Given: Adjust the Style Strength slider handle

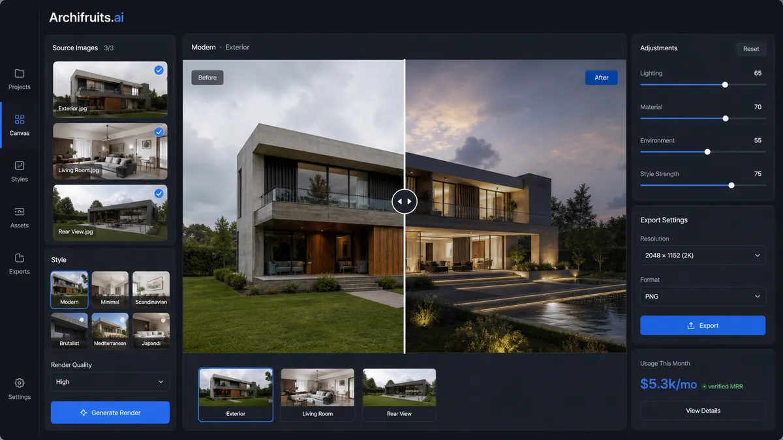Looking at the screenshot, I should 731,185.
